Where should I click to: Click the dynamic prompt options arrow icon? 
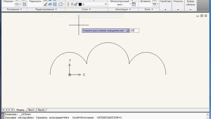pos(128,30)
